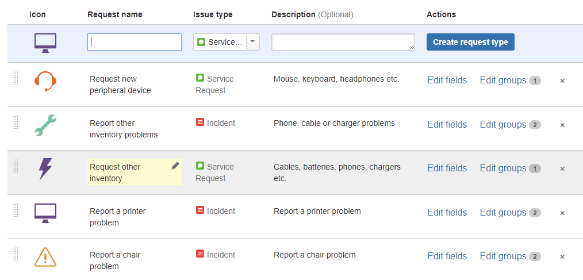Grab the drag handle for Report a printer problem

[x=16, y=210]
